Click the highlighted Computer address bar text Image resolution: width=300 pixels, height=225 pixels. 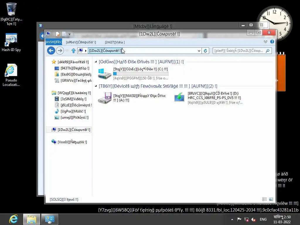tap(105, 51)
